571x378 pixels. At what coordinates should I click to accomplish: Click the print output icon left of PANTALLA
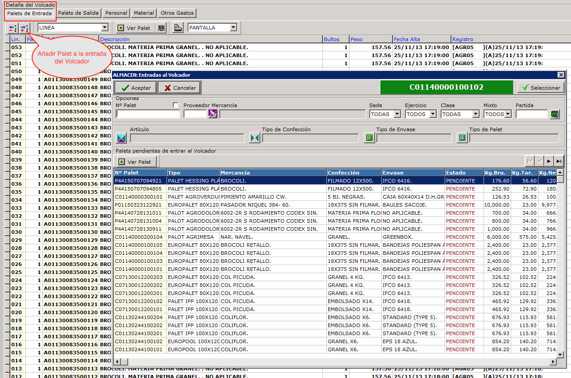pos(178,28)
